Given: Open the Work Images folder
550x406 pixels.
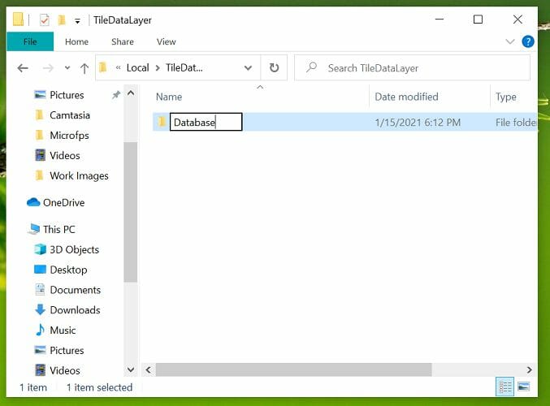Looking at the screenshot, I should point(79,175).
